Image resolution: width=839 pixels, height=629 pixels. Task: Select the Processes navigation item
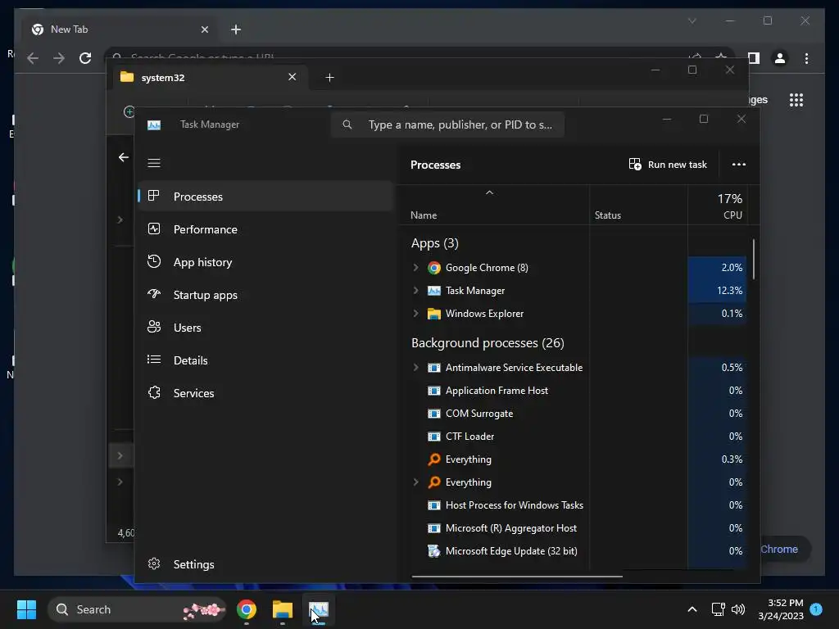pos(197,197)
